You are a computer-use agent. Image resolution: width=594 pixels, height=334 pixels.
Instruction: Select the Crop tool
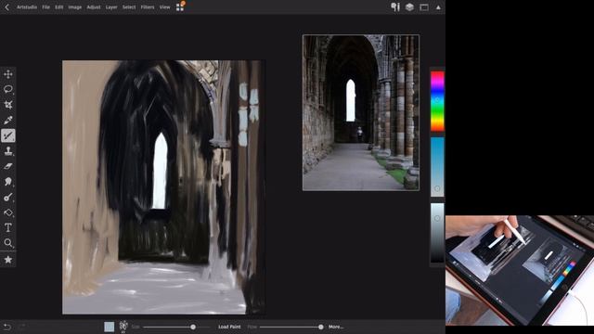[8, 105]
